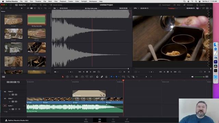Disable the Video 2 track enable icon
This screenshot has width=219, height=123.
point(16,95)
